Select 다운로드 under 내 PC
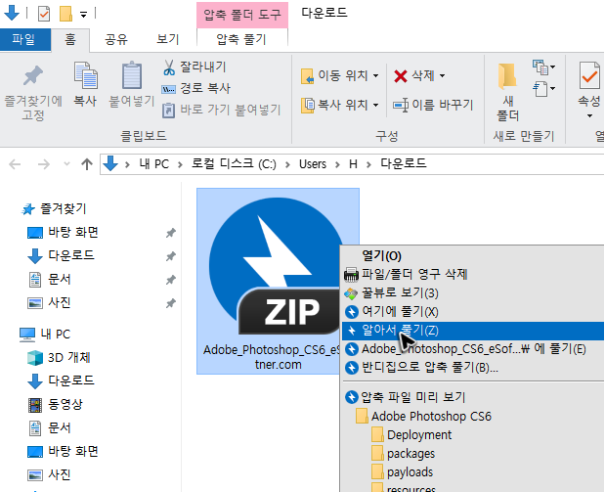The width and height of the screenshot is (605, 492). pos(62,380)
